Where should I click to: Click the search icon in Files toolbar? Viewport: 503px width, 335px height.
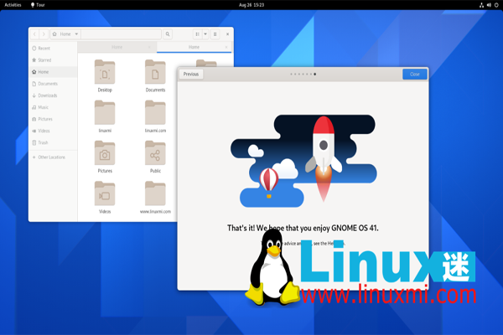[x=168, y=34]
